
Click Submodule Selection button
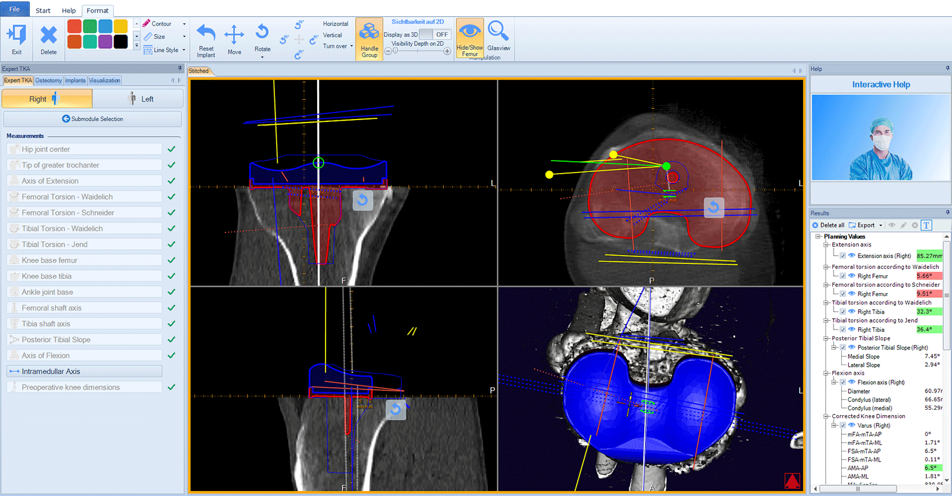click(x=92, y=119)
